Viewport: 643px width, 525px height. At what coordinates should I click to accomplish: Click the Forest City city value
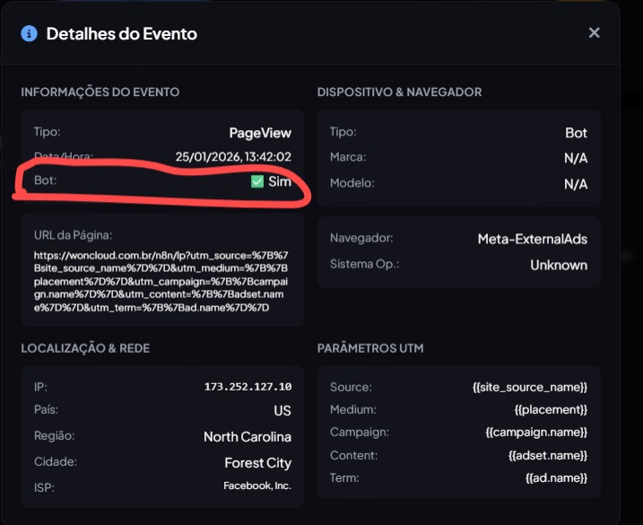pyautogui.click(x=257, y=463)
